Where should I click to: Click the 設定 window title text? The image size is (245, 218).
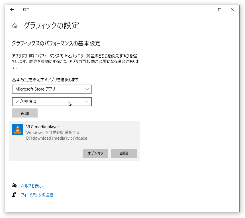pyautogui.click(x=26, y=10)
